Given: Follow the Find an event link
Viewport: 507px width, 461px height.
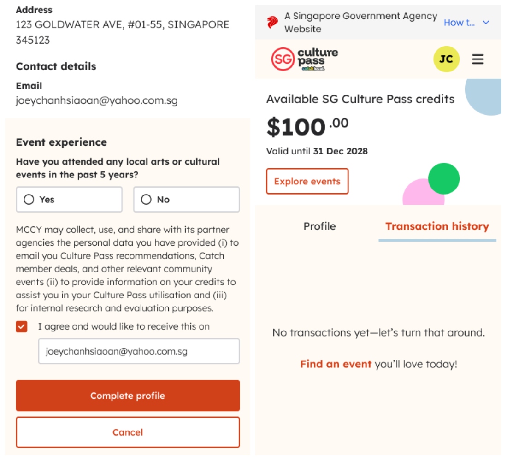Looking at the screenshot, I should (336, 364).
